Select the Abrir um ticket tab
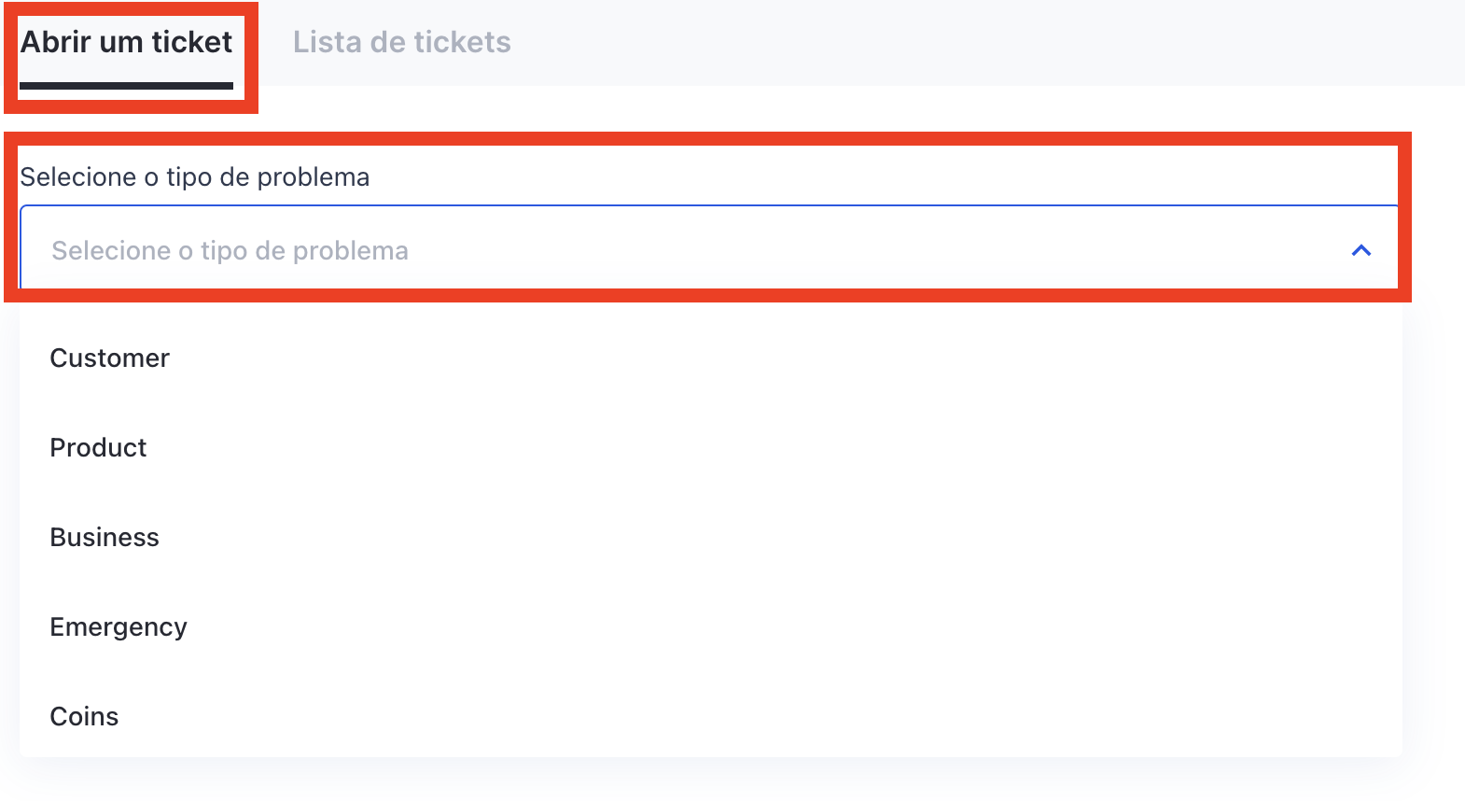This screenshot has height=801, width=1465. click(127, 42)
